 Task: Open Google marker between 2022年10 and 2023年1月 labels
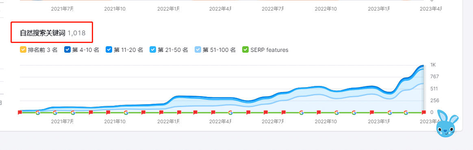pos(354,112)
